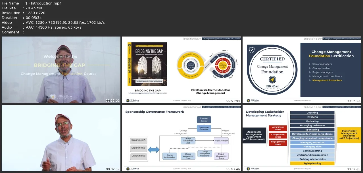Click the 'Motivating' bar
Viewport: 363px width, 173px height.
[x=312, y=121]
